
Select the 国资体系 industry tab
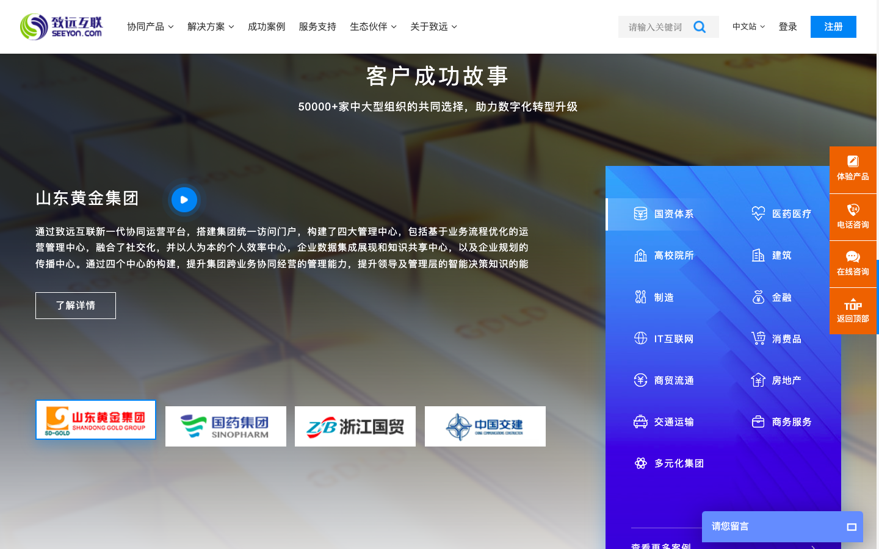tap(664, 214)
